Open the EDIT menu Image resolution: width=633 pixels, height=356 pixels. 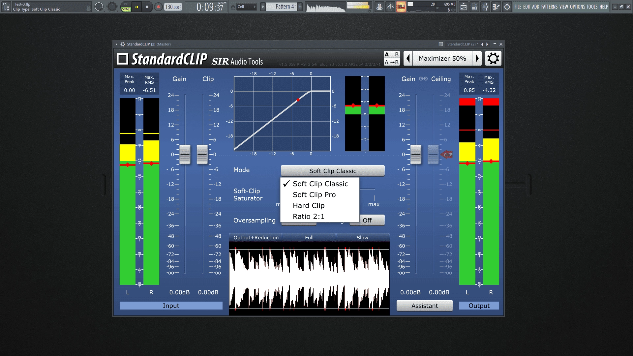point(527,7)
